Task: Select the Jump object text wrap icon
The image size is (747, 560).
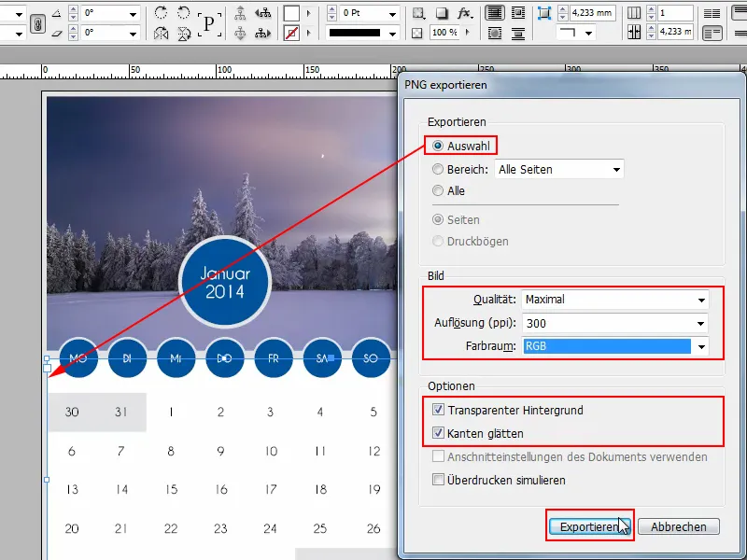Action: click(x=518, y=33)
